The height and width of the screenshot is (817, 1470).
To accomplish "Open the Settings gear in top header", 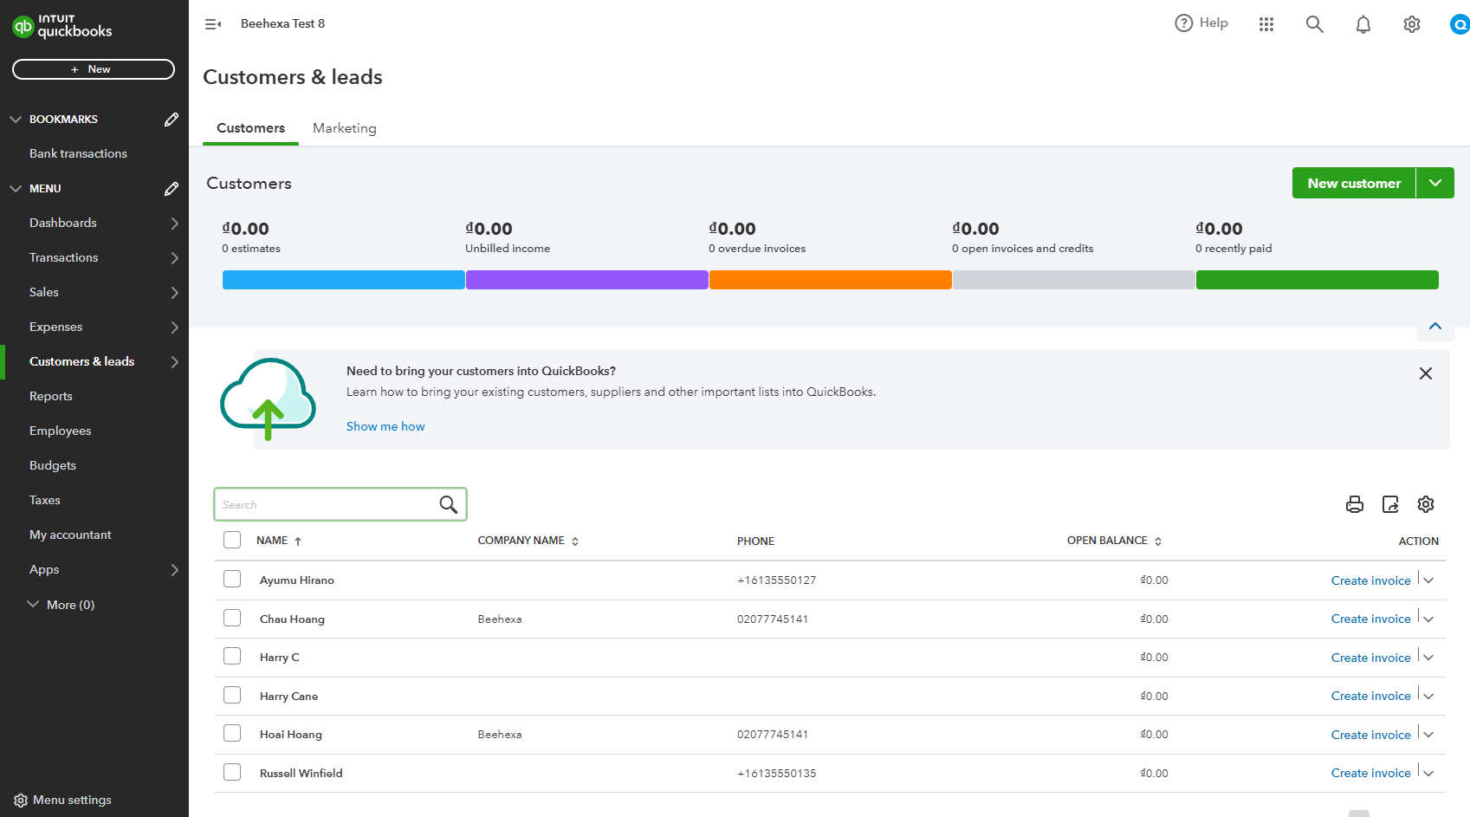I will coord(1412,24).
